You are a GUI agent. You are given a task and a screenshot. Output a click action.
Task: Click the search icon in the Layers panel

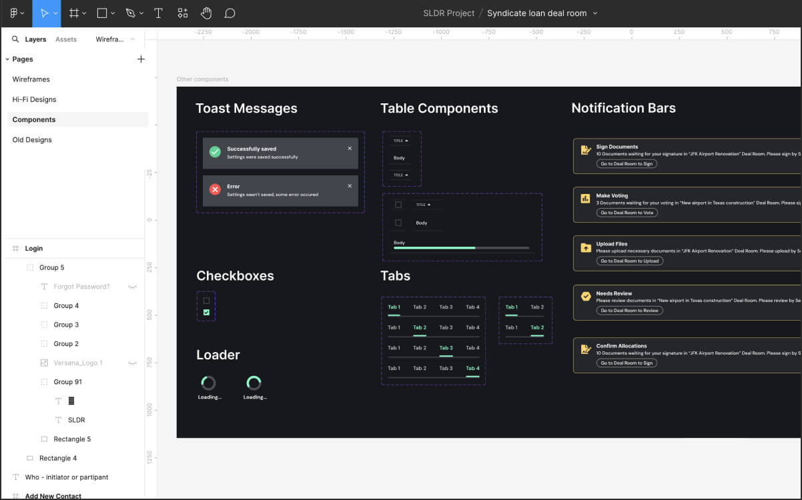pos(16,39)
